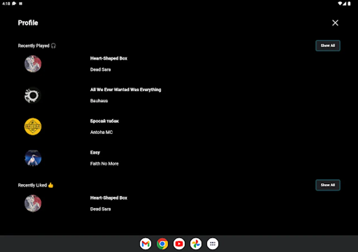Select Heart-Shaped Box title in Recently Liked
The image size is (358, 252).
(x=109, y=198)
